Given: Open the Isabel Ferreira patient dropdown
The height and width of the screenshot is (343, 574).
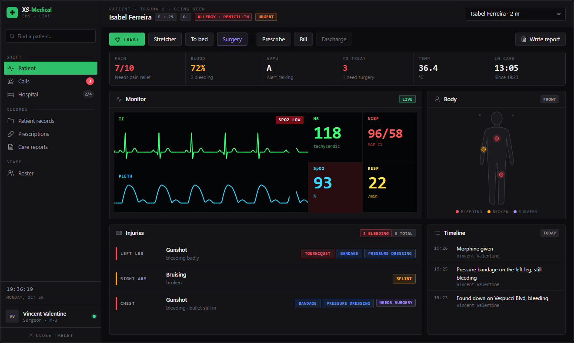Looking at the screenshot, I should pyautogui.click(x=515, y=14).
